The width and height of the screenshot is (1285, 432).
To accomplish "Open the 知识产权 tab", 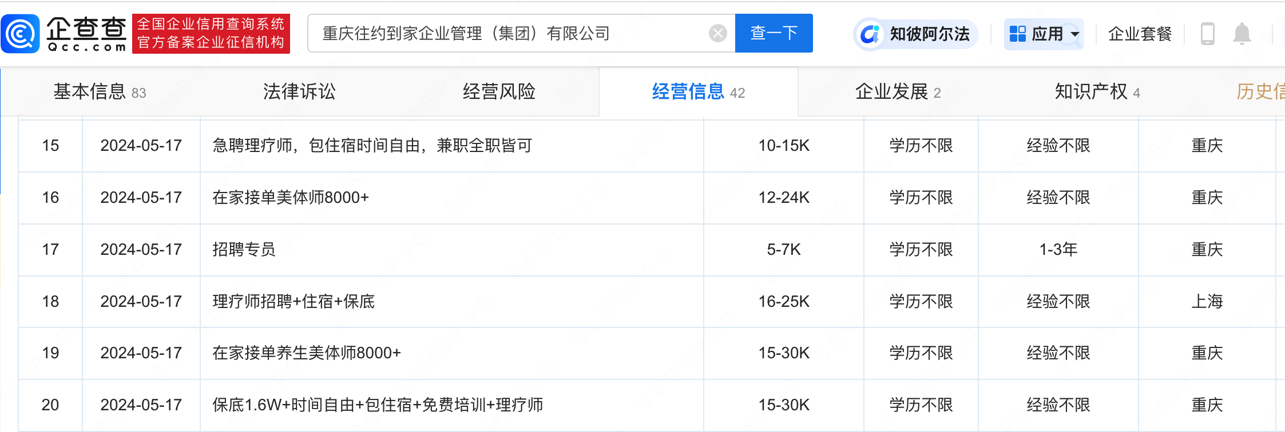I will tap(1097, 92).
